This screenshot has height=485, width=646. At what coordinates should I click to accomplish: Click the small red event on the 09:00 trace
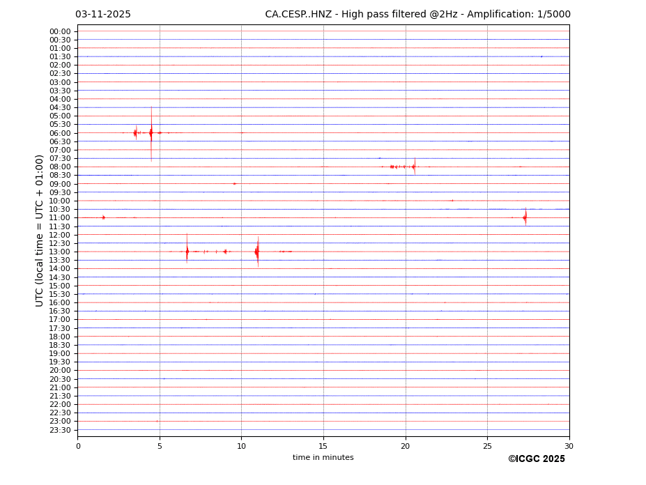234,184
